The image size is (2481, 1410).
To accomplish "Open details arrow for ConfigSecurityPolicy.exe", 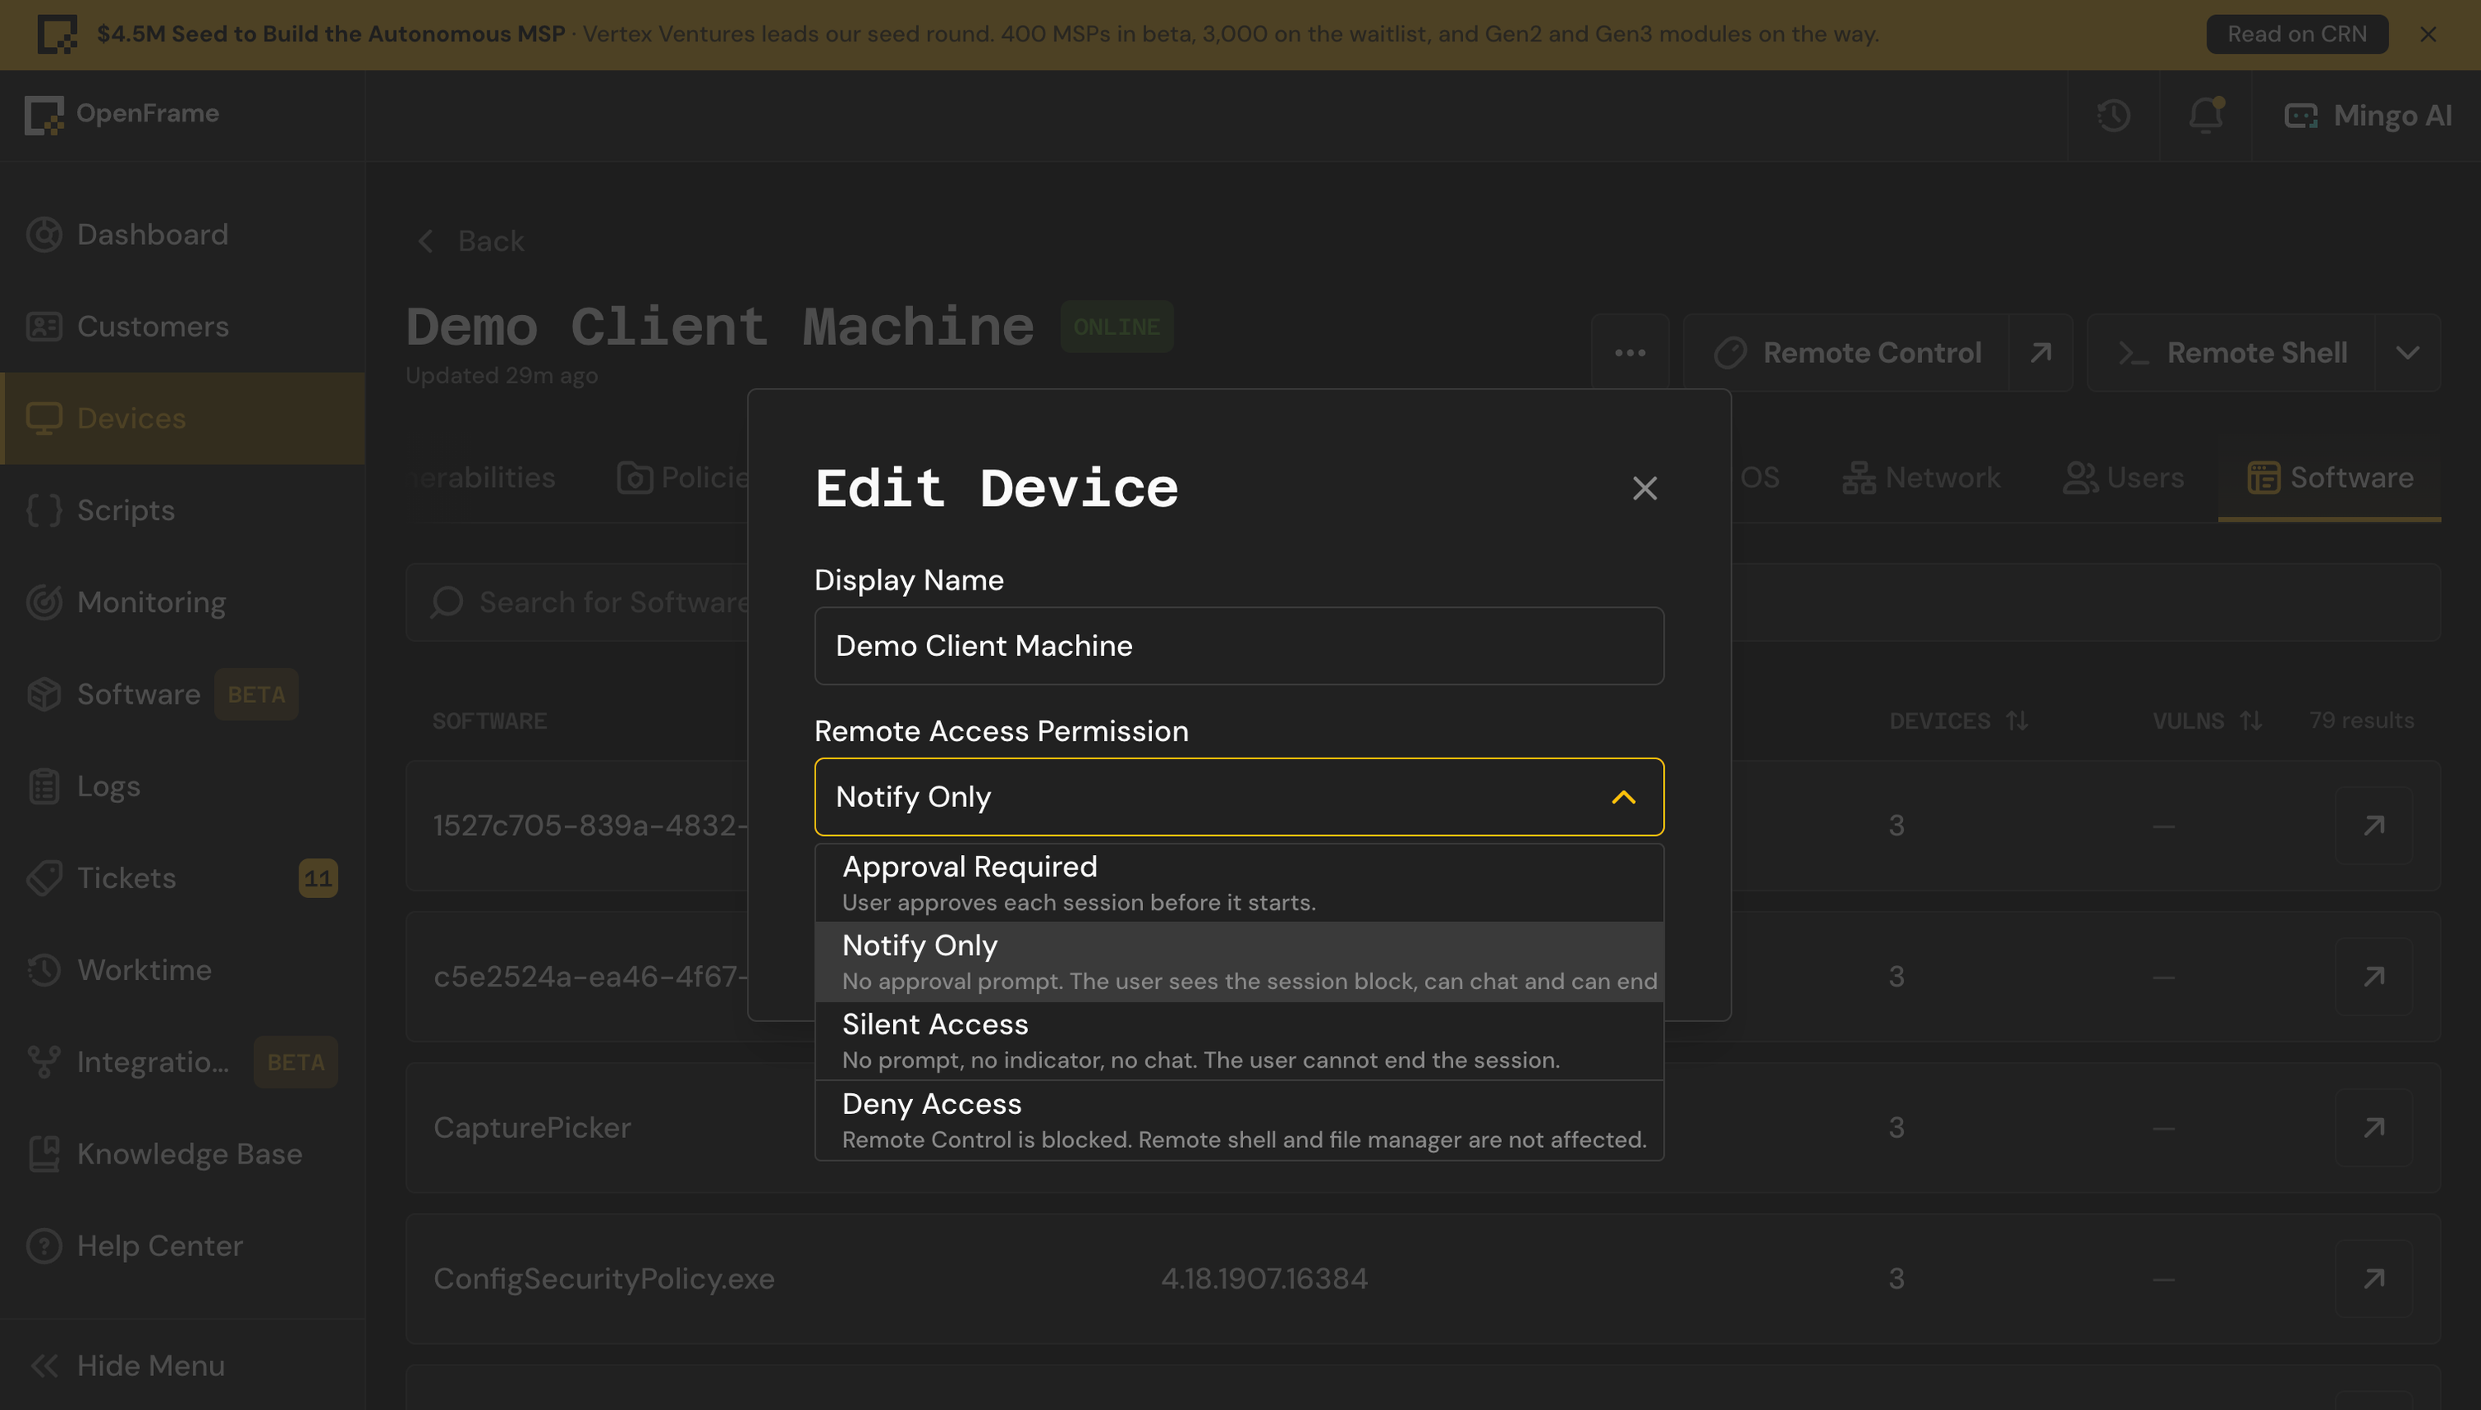I will (x=2373, y=1279).
